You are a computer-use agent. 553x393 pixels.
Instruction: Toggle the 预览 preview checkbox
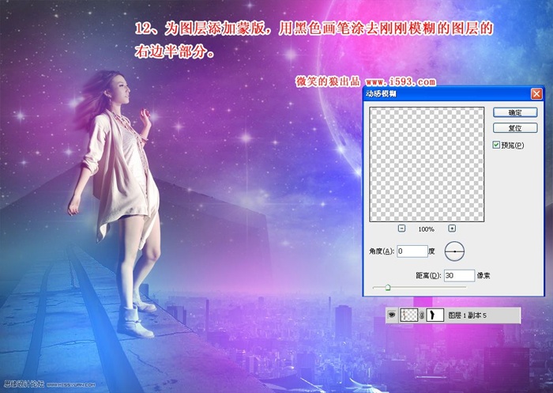coord(496,145)
